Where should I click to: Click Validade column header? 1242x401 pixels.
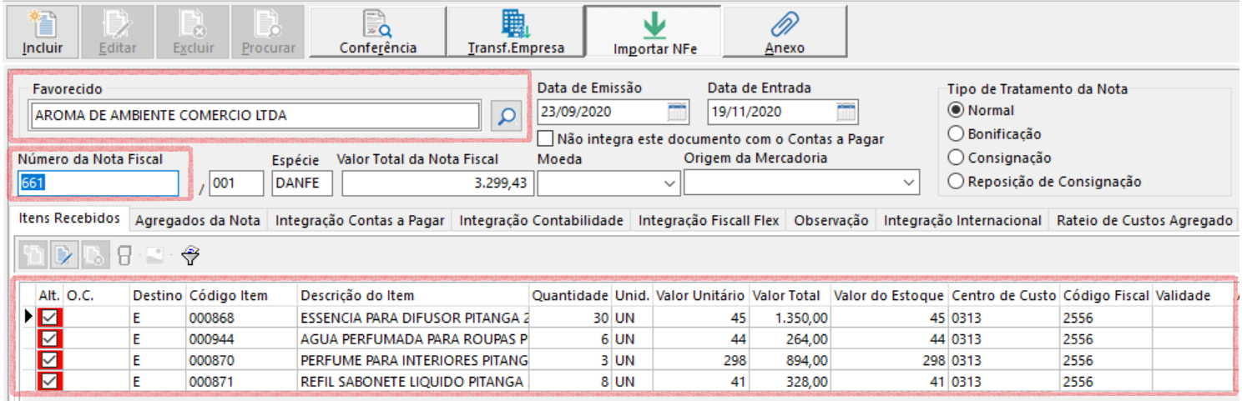click(1193, 295)
